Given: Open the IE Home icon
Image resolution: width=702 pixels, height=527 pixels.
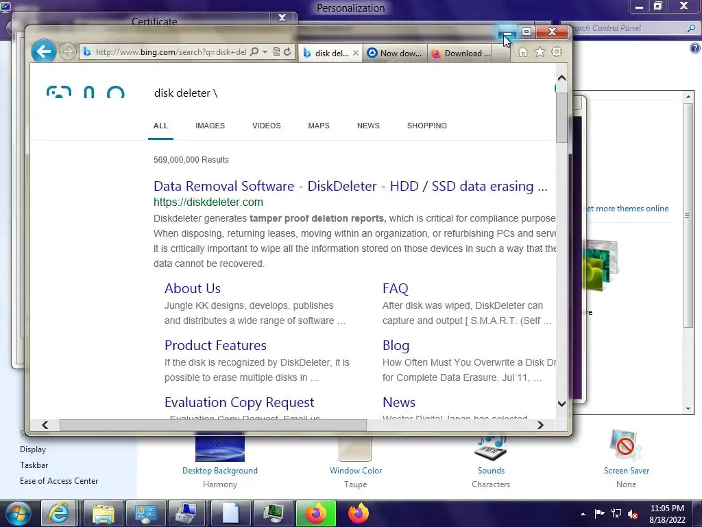Looking at the screenshot, I should click(522, 52).
